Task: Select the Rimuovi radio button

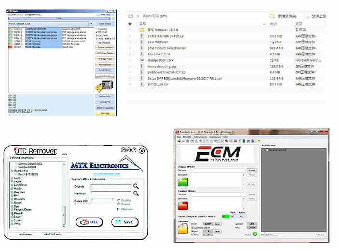Action: pyautogui.click(x=119, y=204)
